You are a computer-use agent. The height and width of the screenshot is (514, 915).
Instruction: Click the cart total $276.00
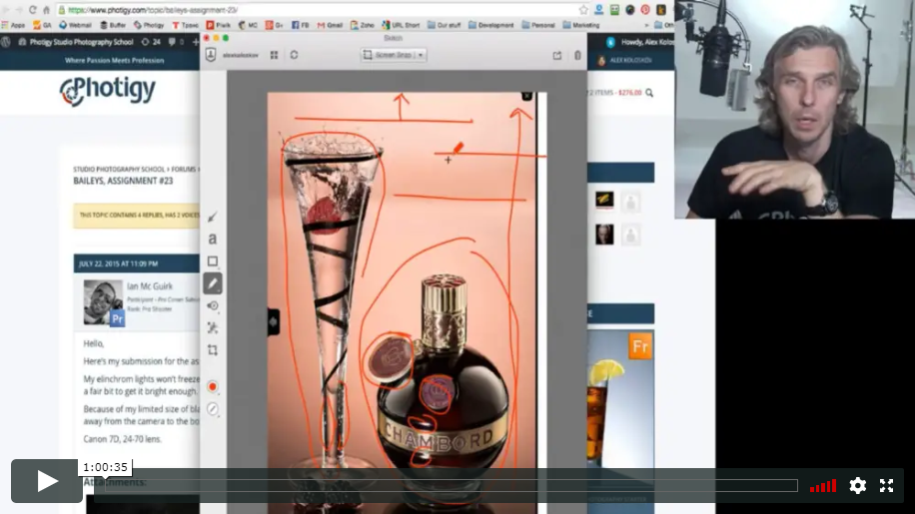point(630,93)
